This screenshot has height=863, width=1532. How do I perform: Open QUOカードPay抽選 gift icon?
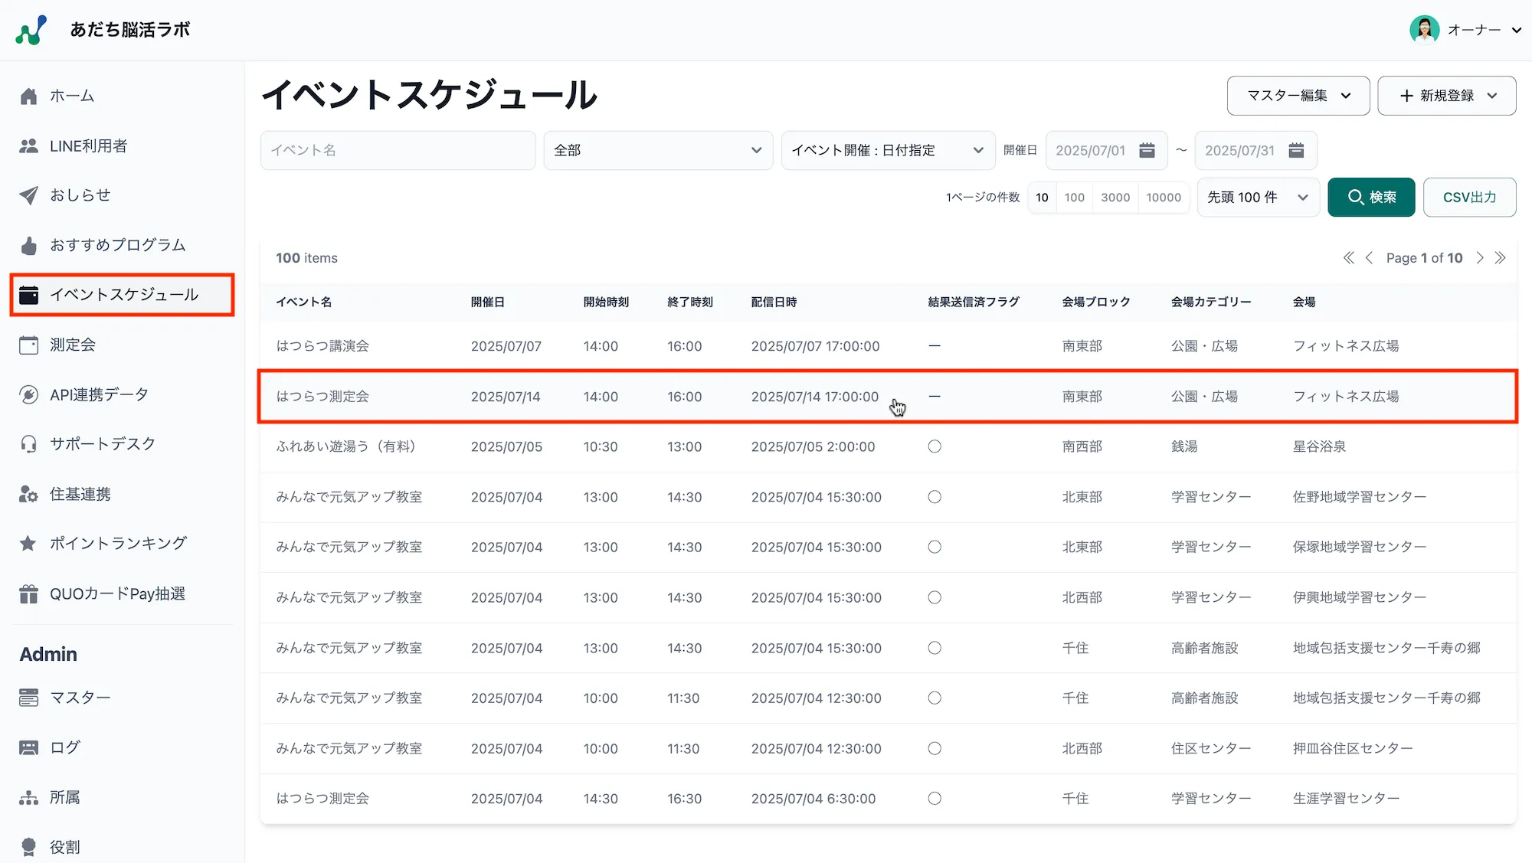[x=28, y=593]
